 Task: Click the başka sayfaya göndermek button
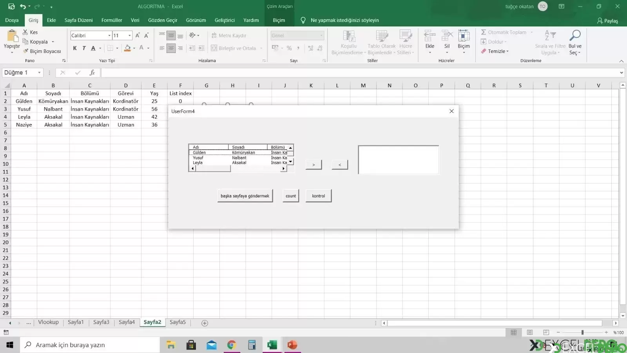coord(245,196)
